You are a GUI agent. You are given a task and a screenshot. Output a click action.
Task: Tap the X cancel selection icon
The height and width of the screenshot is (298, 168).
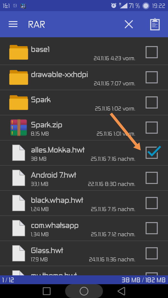pyautogui.click(x=129, y=24)
